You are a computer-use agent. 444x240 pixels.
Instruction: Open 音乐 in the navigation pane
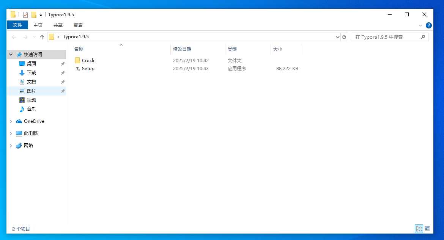click(31, 109)
